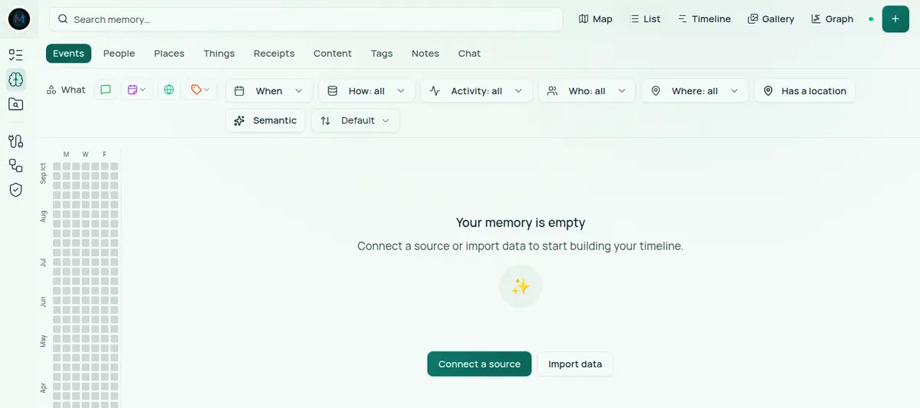The image size is (920, 408).
Task: Open the Places tab
Action: pos(169,53)
